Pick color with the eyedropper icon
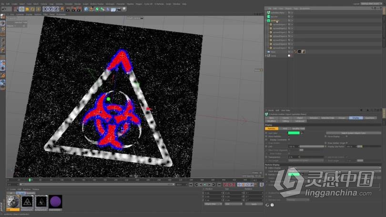This screenshot has width=386, height=217. (302, 133)
